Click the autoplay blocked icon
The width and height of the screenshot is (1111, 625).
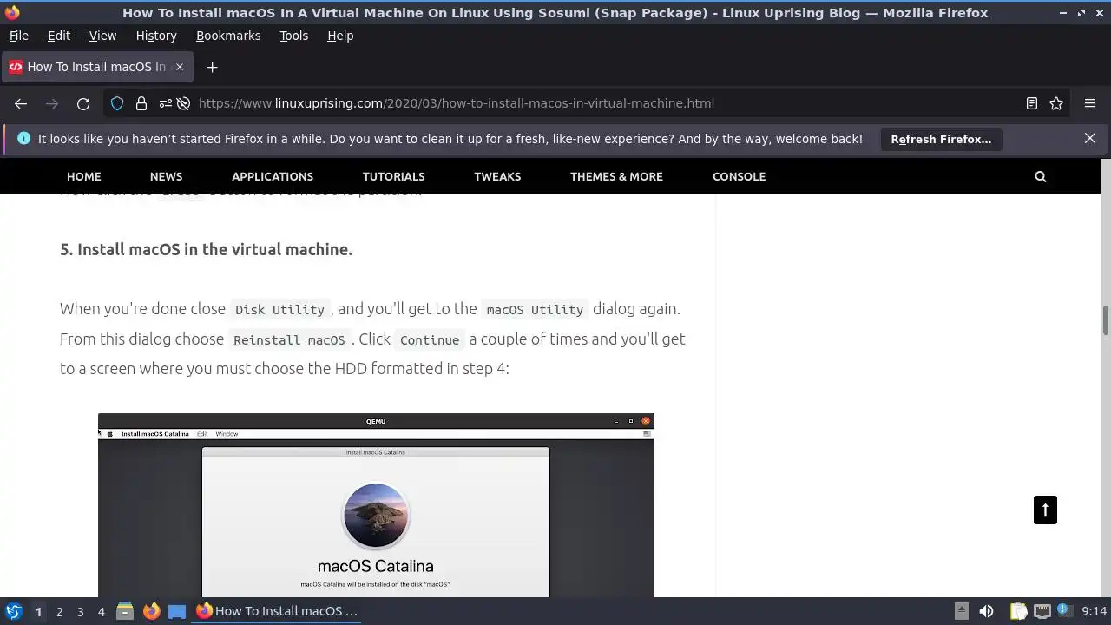[183, 103]
